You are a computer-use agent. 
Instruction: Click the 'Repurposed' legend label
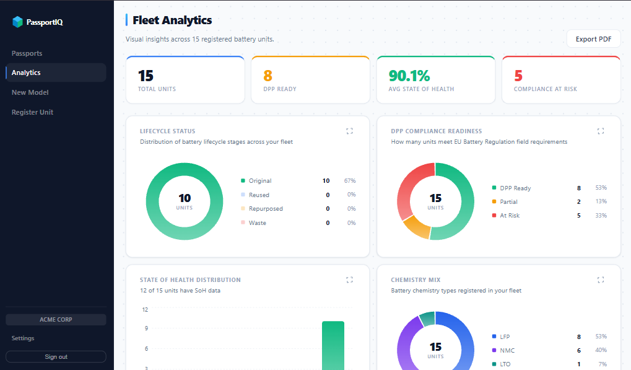pos(266,209)
